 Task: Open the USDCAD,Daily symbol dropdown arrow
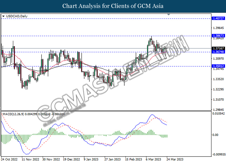[3, 16]
